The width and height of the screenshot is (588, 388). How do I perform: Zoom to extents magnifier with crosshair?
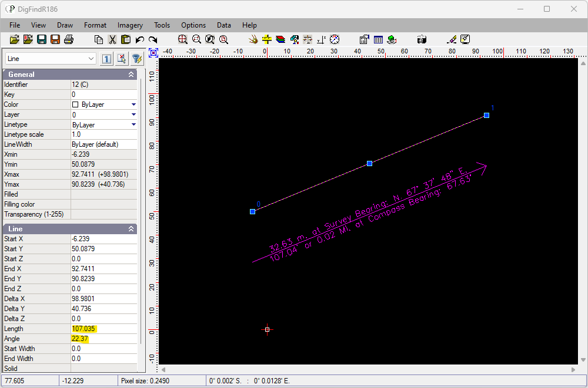click(x=183, y=39)
